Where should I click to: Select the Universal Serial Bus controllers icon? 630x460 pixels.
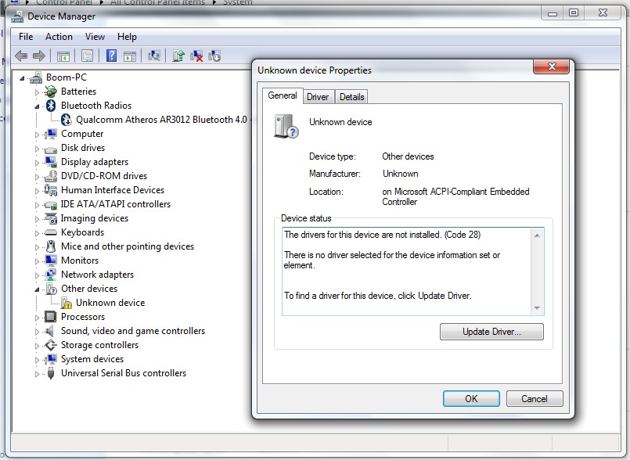[51, 373]
